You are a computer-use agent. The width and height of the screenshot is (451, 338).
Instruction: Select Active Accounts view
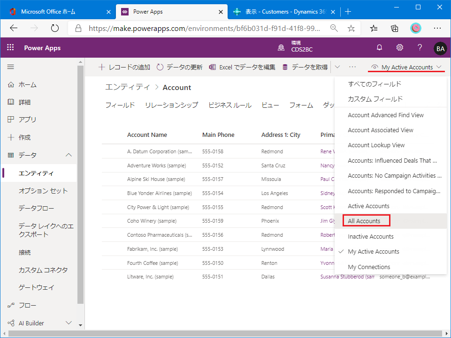point(390,206)
